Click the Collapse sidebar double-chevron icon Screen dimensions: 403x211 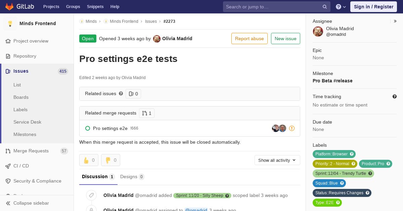tap(8, 203)
